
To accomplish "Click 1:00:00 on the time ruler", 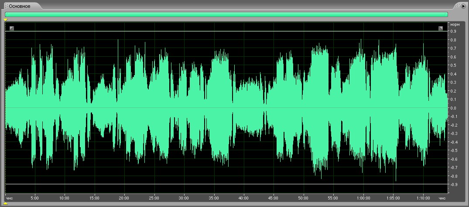I will 363,197.
